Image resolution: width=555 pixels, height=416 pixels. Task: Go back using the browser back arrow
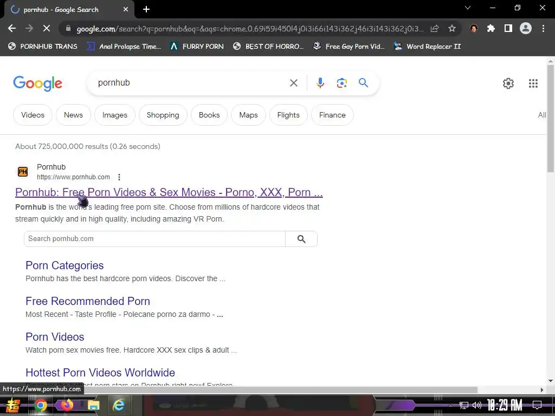(12, 28)
